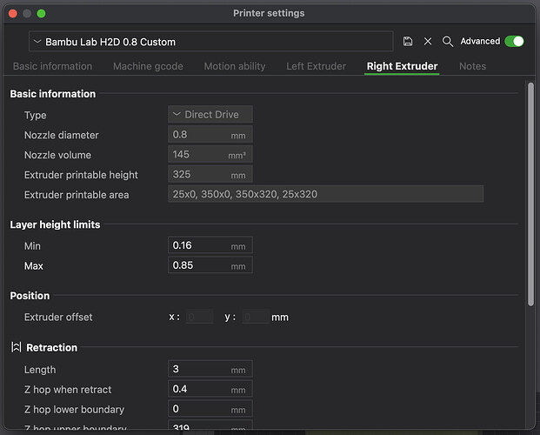Go to the Notes tab
The height and width of the screenshot is (435, 540).
[472, 66]
